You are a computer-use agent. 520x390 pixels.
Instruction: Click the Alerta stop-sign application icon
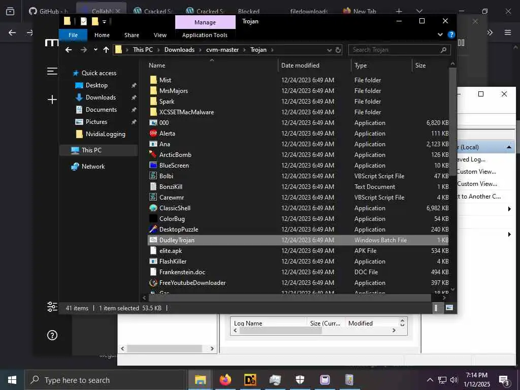[x=153, y=134]
